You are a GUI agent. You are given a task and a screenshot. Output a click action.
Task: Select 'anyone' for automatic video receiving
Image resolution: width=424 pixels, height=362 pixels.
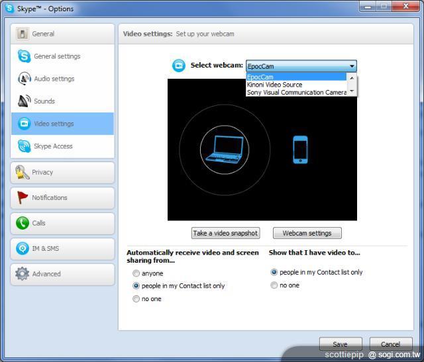point(136,273)
